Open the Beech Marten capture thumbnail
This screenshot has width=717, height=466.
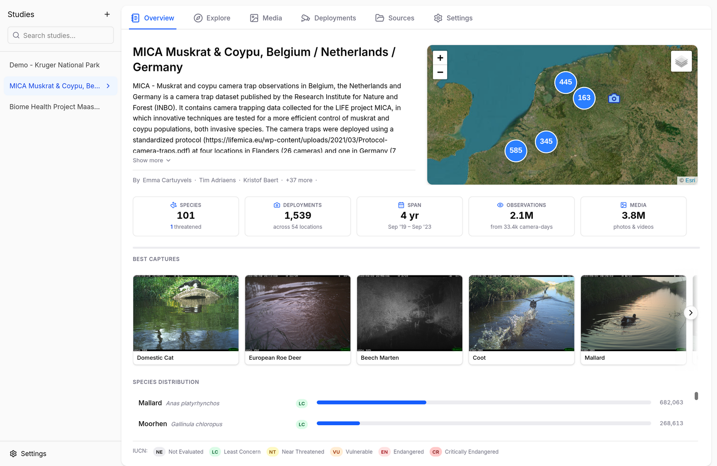410,320
